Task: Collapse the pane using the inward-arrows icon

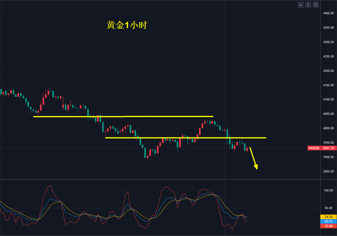Action: [x=308, y=5]
